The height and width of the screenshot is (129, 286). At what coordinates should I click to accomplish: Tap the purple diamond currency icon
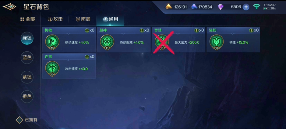[x=220, y=7]
